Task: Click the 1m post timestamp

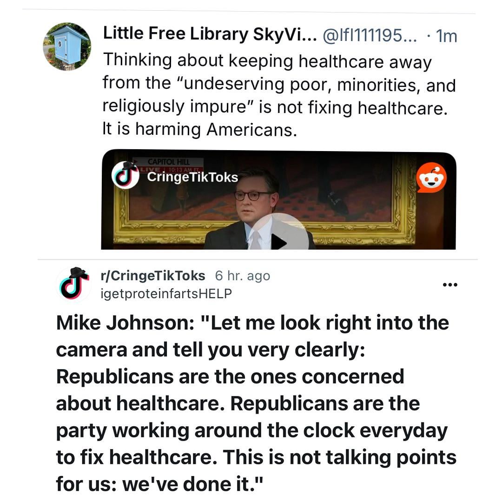Action: coord(447,36)
